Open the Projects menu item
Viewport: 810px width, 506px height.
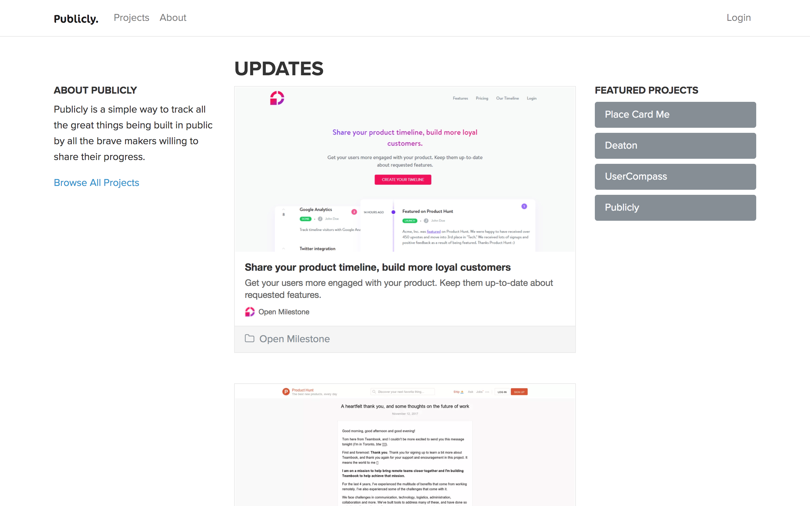[132, 18]
